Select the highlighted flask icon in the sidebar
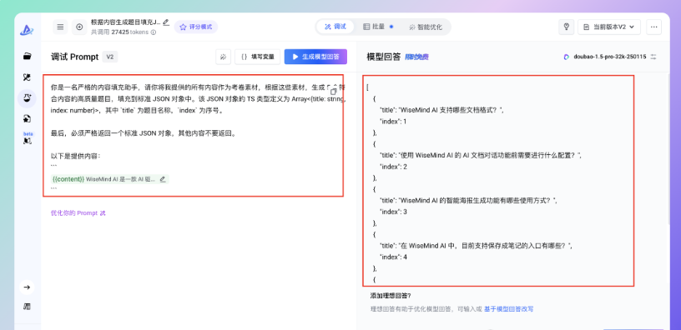The height and width of the screenshot is (330, 681). click(x=27, y=98)
